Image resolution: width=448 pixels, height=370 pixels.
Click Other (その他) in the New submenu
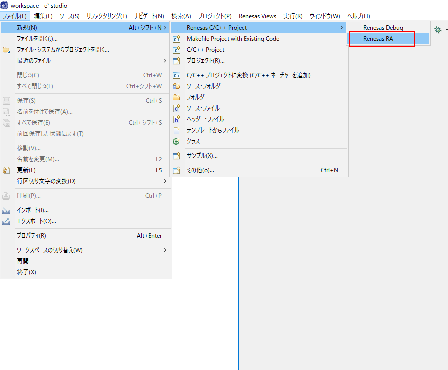click(x=200, y=170)
